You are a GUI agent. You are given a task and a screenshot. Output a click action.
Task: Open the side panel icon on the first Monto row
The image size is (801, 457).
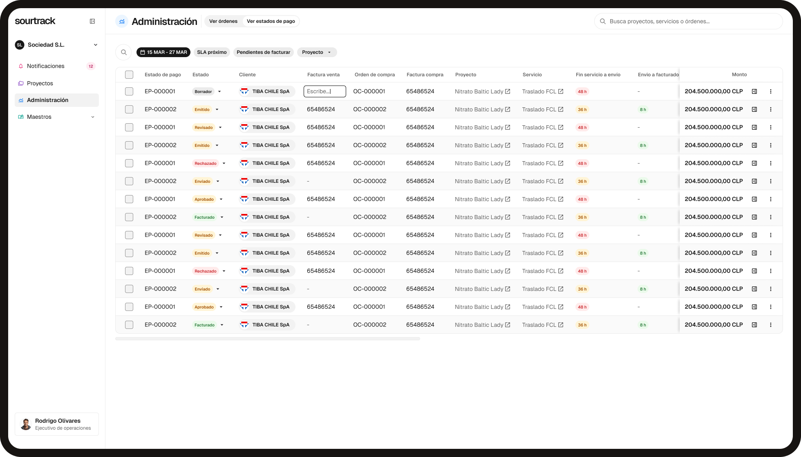pos(754,91)
